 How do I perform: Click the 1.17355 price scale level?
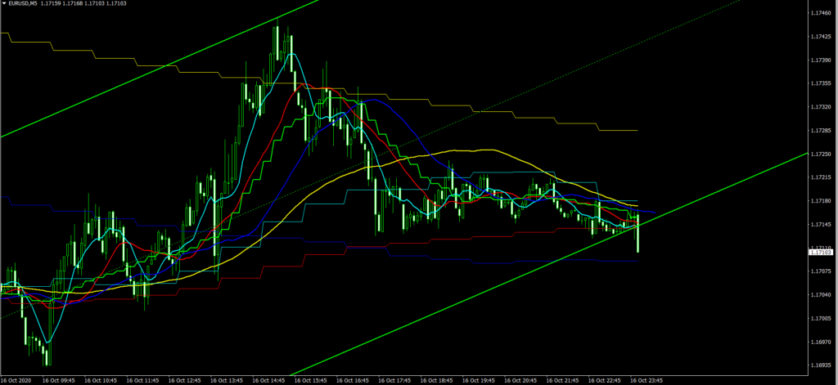(820, 83)
